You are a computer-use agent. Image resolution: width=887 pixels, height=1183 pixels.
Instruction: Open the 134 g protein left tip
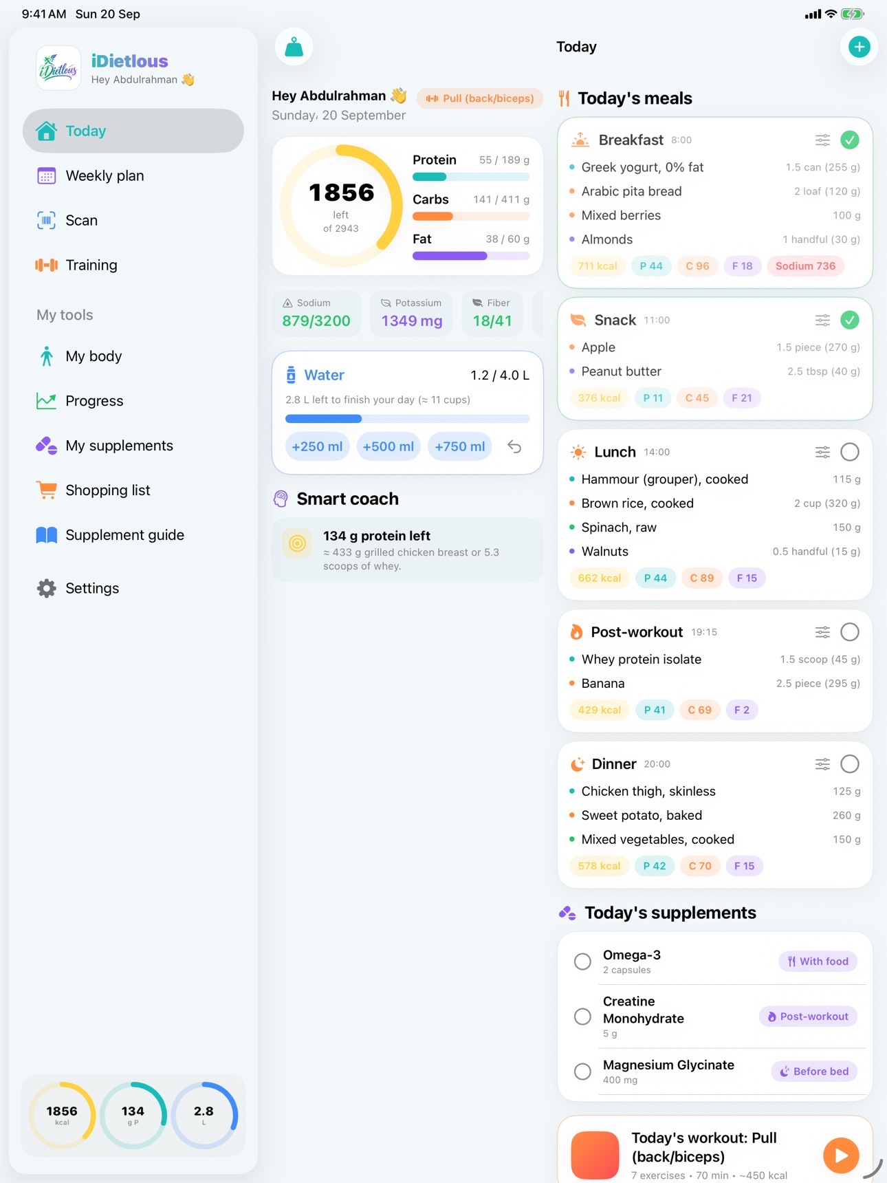(407, 550)
